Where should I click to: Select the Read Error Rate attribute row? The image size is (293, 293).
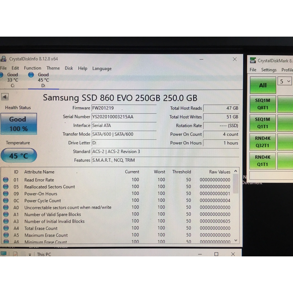pyautogui.click(x=117, y=180)
